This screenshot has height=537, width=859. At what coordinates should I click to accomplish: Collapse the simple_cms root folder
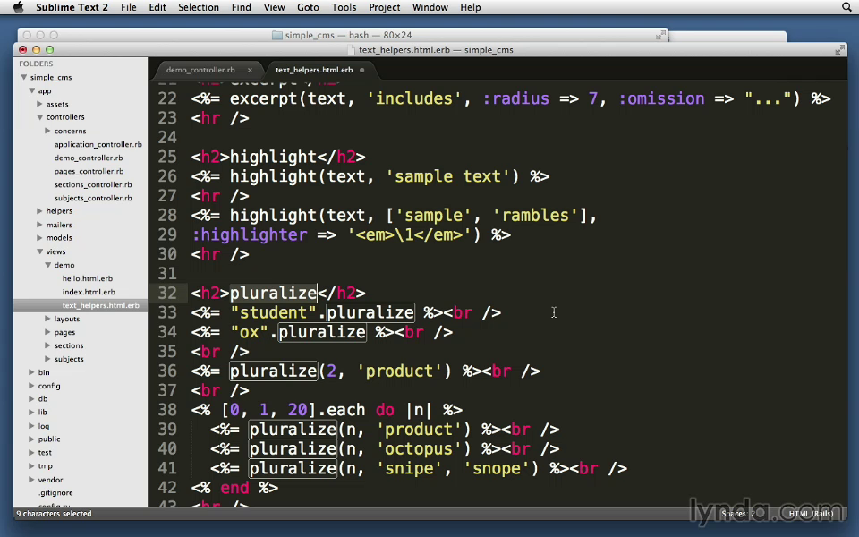coord(24,77)
